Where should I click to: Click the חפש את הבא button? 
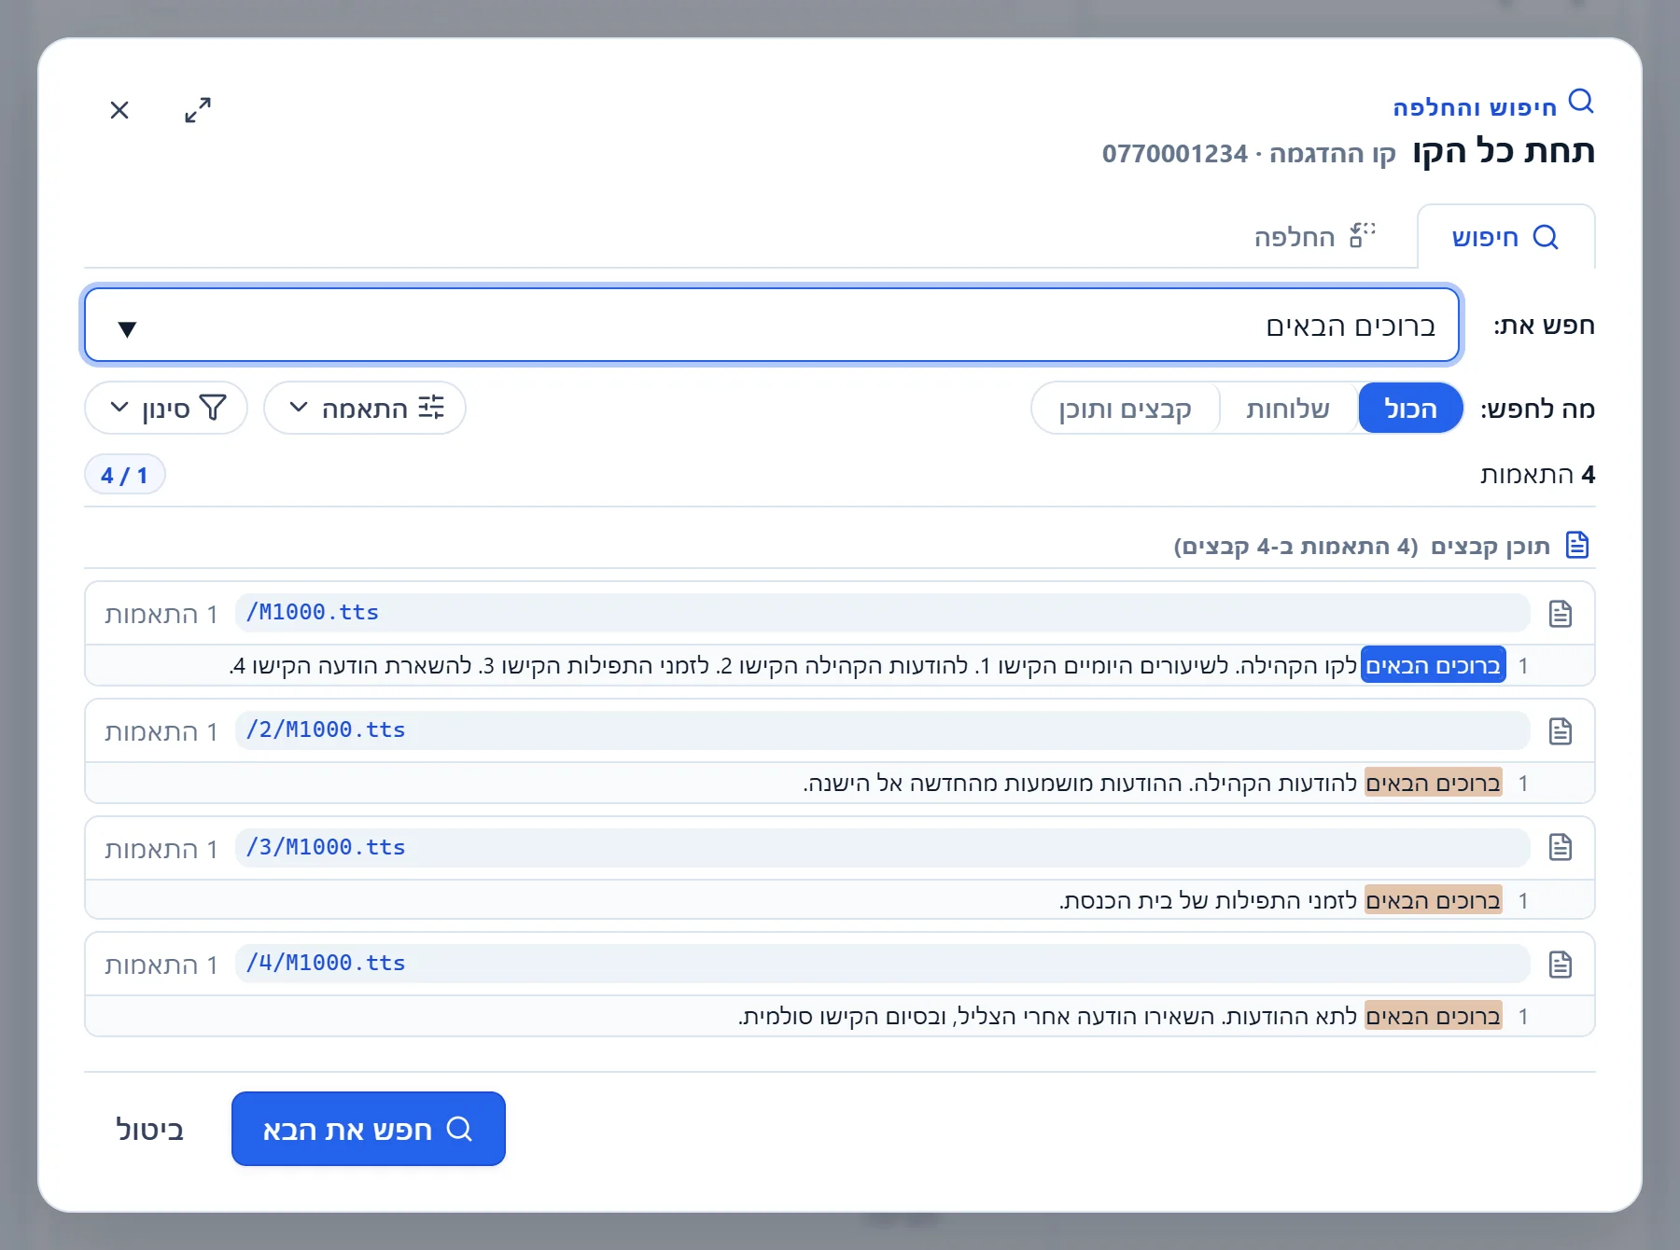pos(369,1129)
